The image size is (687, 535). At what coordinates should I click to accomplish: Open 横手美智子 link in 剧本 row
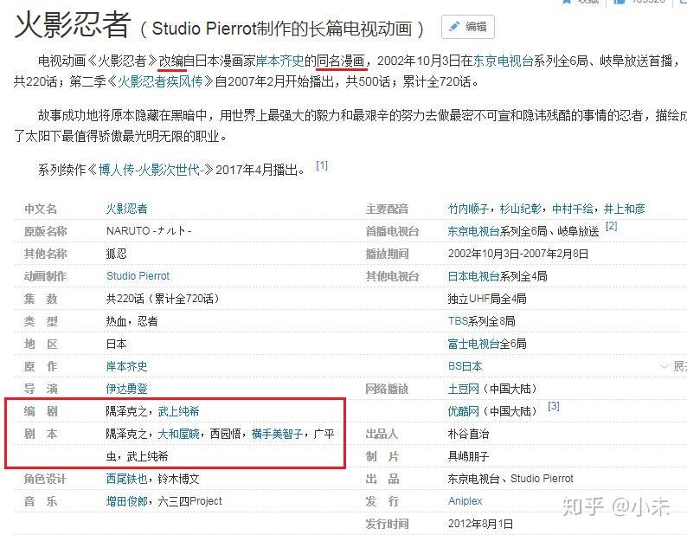[278, 434]
